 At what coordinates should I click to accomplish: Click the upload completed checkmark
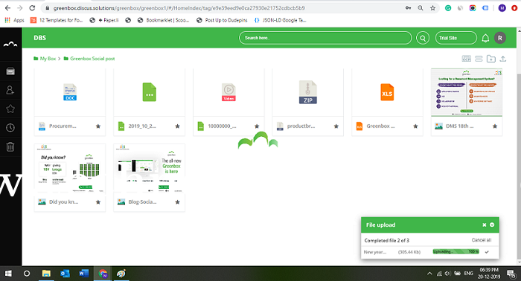tap(487, 252)
